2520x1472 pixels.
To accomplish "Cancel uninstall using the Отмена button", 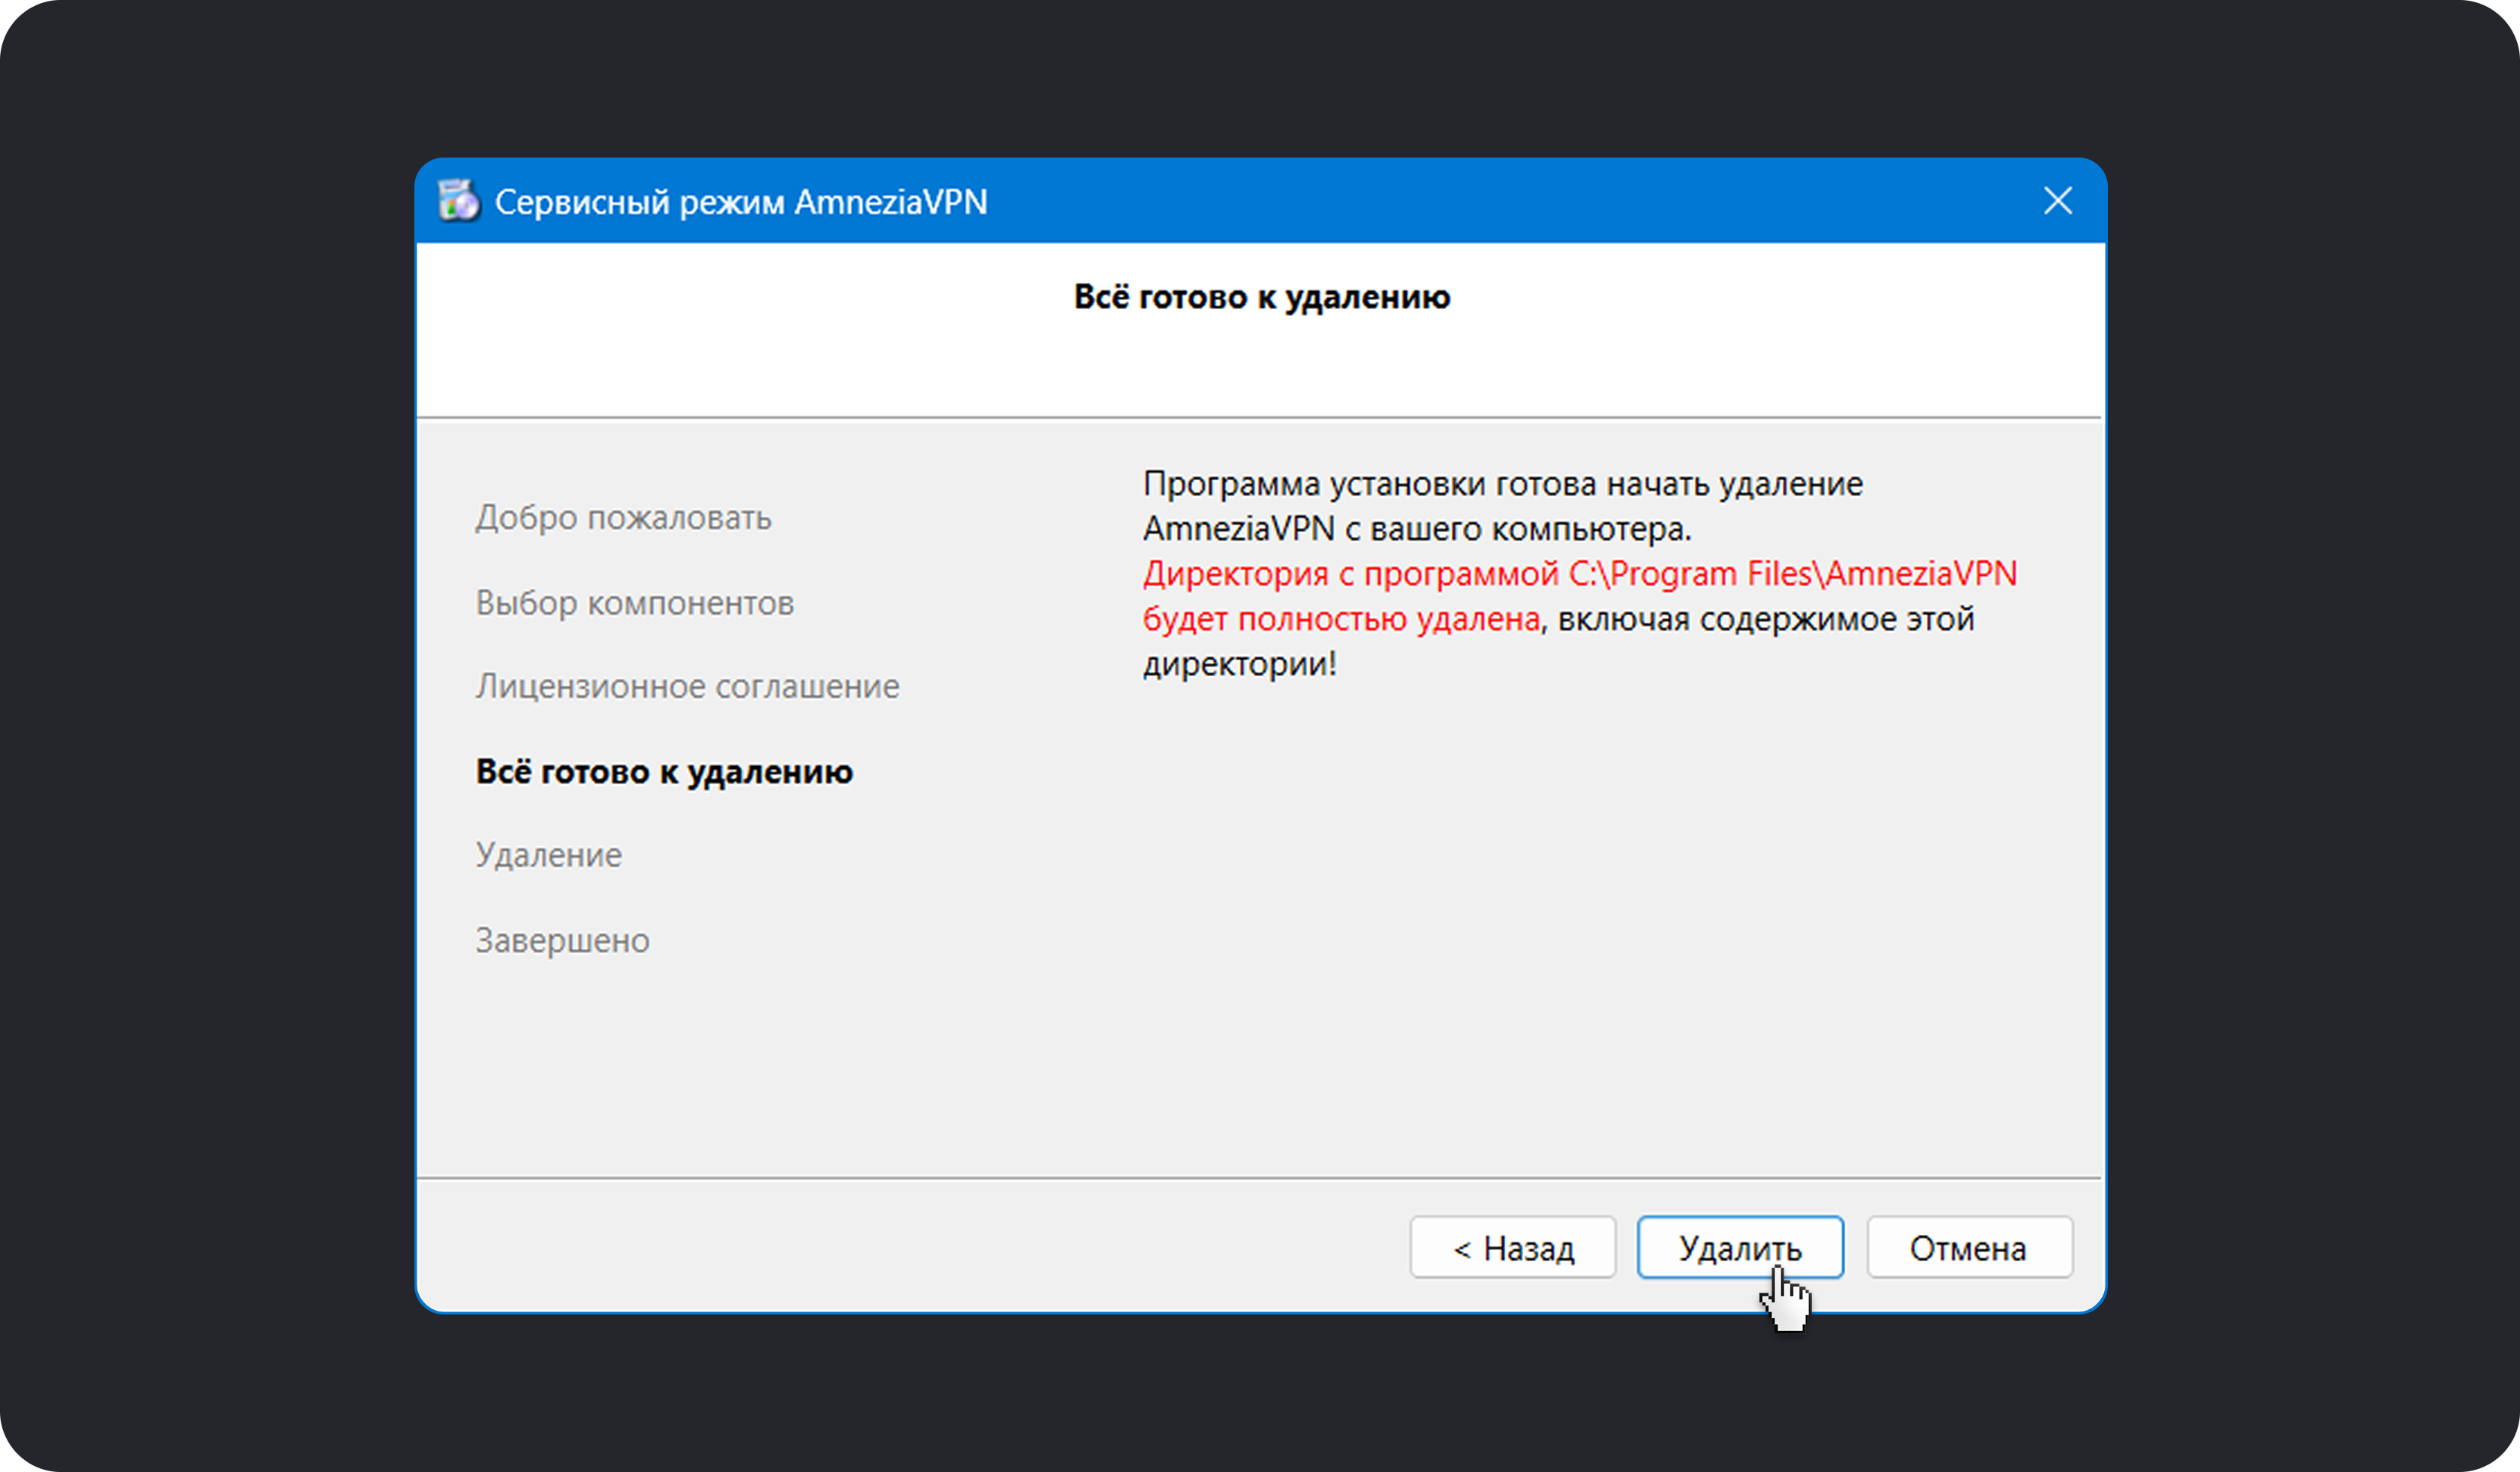I will (1969, 1247).
